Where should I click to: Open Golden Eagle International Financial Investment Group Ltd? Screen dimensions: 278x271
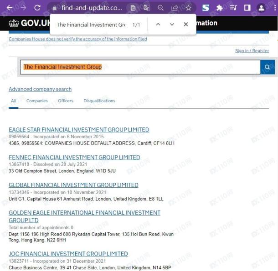[84, 216]
